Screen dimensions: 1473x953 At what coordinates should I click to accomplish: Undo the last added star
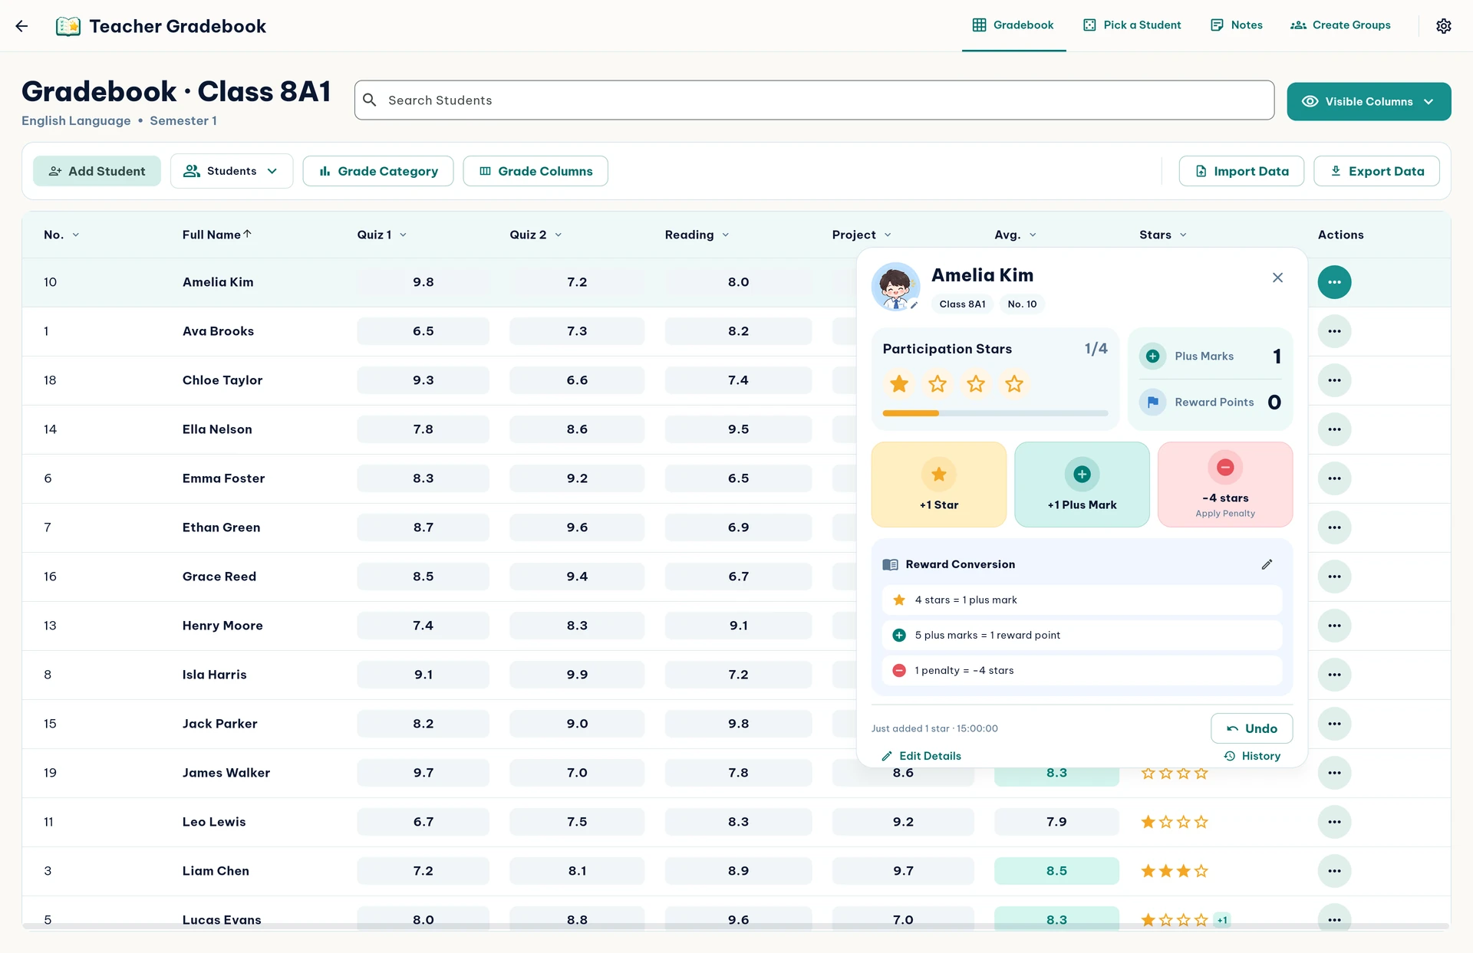click(x=1251, y=728)
